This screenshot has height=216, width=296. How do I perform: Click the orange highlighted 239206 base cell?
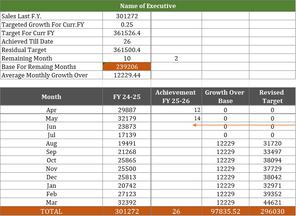[127, 67]
